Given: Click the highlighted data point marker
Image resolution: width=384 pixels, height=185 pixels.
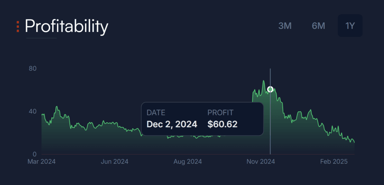Looking at the screenshot, I should [x=270, y=89].
